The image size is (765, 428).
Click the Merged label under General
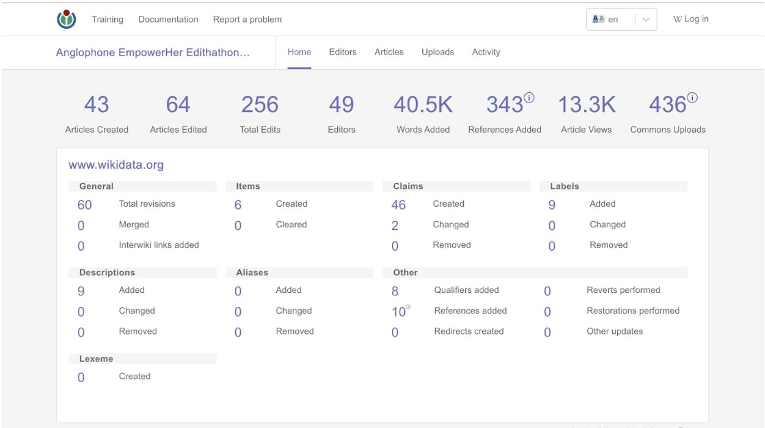coord(134,224)
